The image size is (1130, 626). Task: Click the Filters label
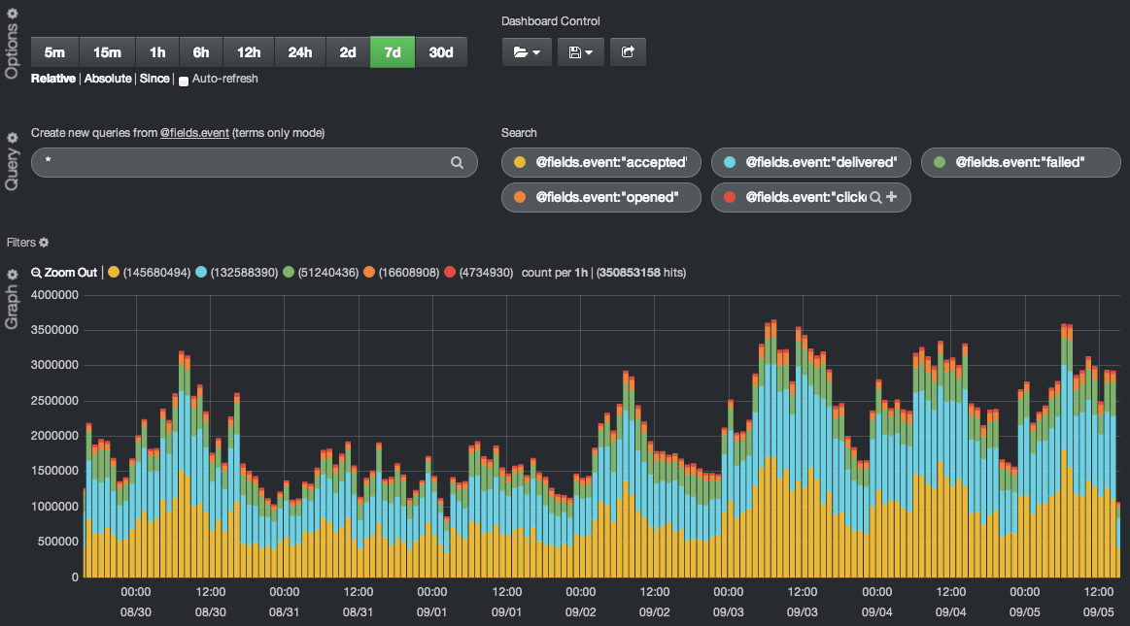(x=21, y=243)
